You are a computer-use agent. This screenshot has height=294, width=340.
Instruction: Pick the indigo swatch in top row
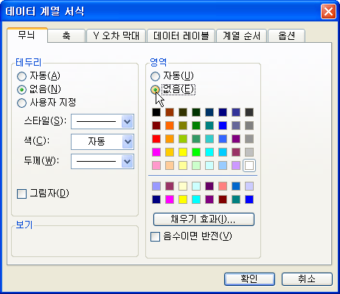[236, 112]
